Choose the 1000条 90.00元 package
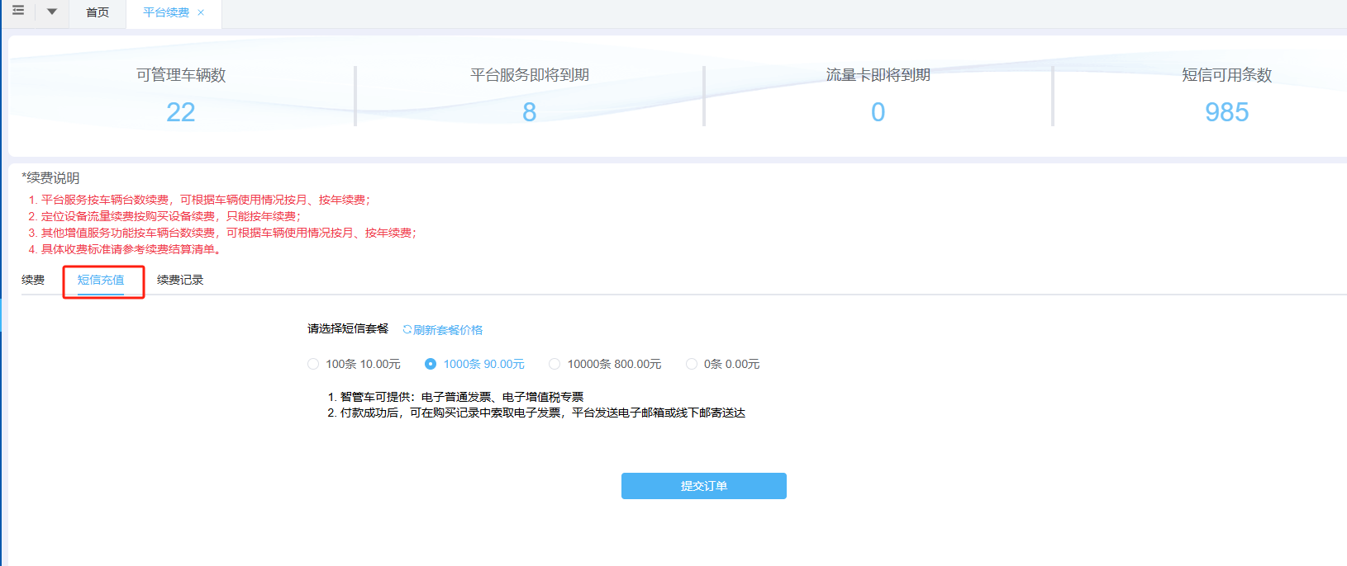This screenshot has height=566, width=1347. click(x=431, y=364)
